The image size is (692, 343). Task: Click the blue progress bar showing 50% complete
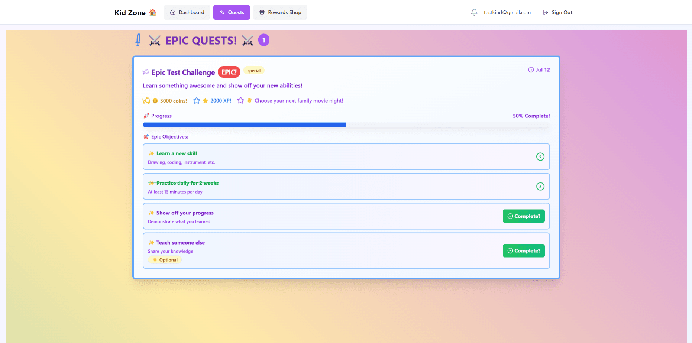[x=244, y=124]
